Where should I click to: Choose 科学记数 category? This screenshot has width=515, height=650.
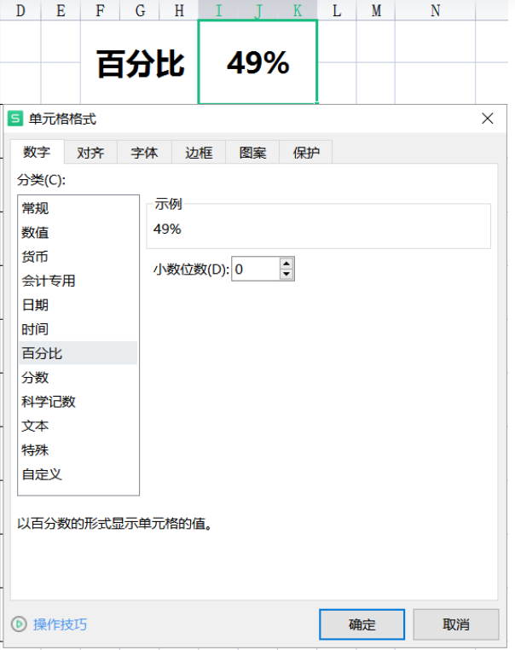pyautogui.click(x=78, y=401)
